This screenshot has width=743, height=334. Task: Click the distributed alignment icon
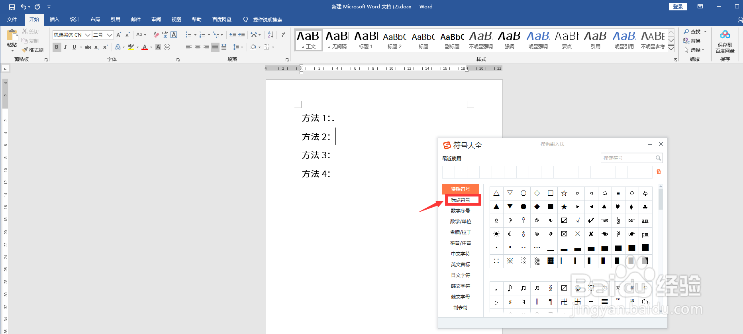point(224,47)
